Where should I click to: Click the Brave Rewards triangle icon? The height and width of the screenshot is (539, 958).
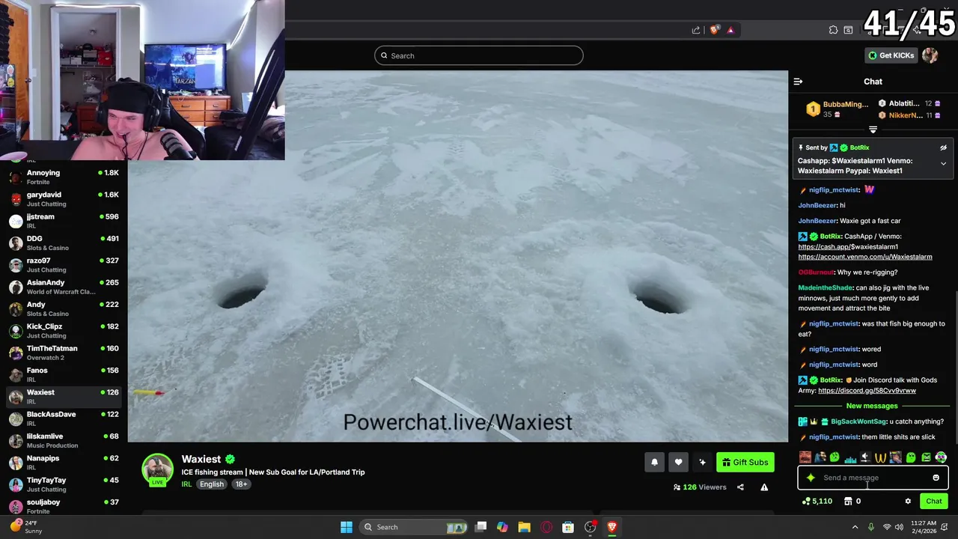click(x=730, y=30)
